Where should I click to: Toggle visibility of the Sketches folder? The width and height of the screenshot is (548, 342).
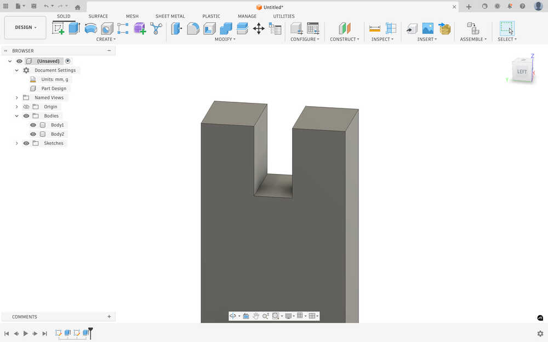coord(26,143)
